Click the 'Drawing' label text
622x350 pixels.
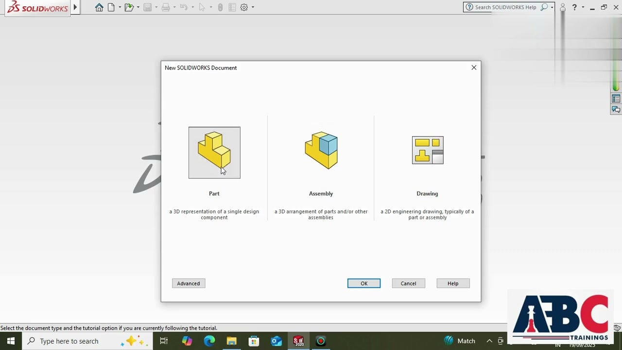pos(428,193)
